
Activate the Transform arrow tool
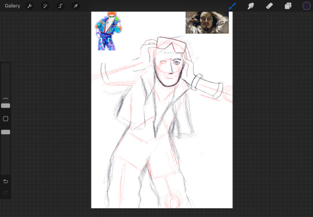pos(76,6)
